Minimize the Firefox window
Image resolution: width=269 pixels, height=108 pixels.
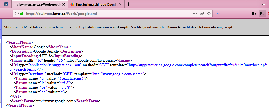coord(264,4)
